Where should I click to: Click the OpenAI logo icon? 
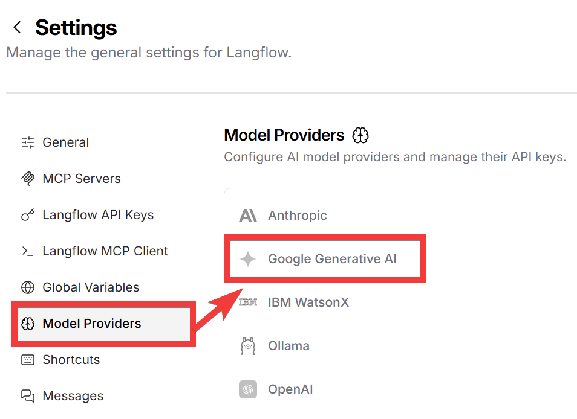[x=248, y=389]
